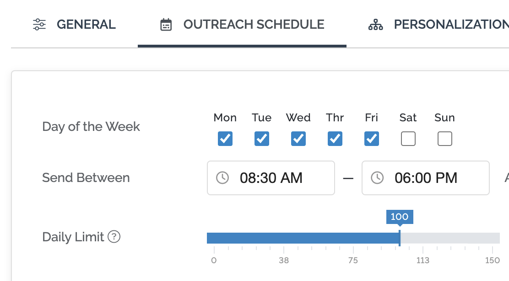Enable sending on Sunday
Screen dimensions: 509x281
click(444, 139)
